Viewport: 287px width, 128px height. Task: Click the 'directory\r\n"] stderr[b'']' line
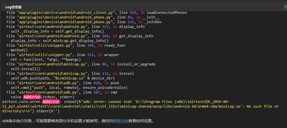(x=31, y=111)
